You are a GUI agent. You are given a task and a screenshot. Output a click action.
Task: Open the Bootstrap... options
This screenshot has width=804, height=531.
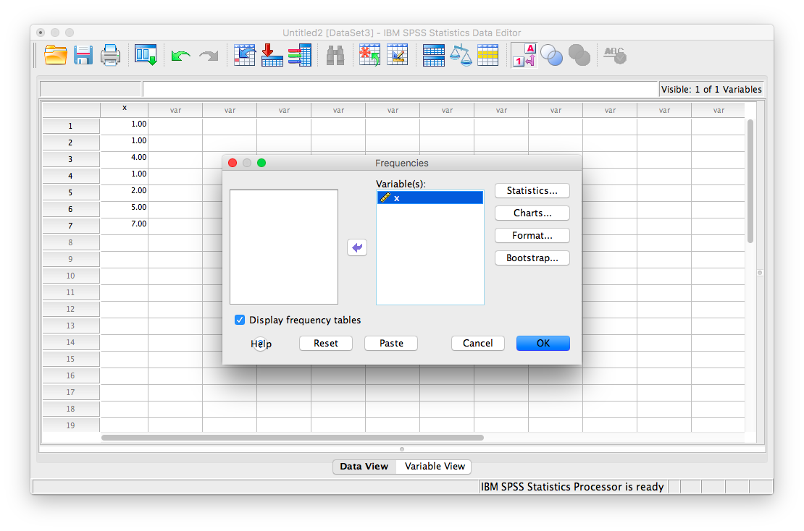[532, 258]
